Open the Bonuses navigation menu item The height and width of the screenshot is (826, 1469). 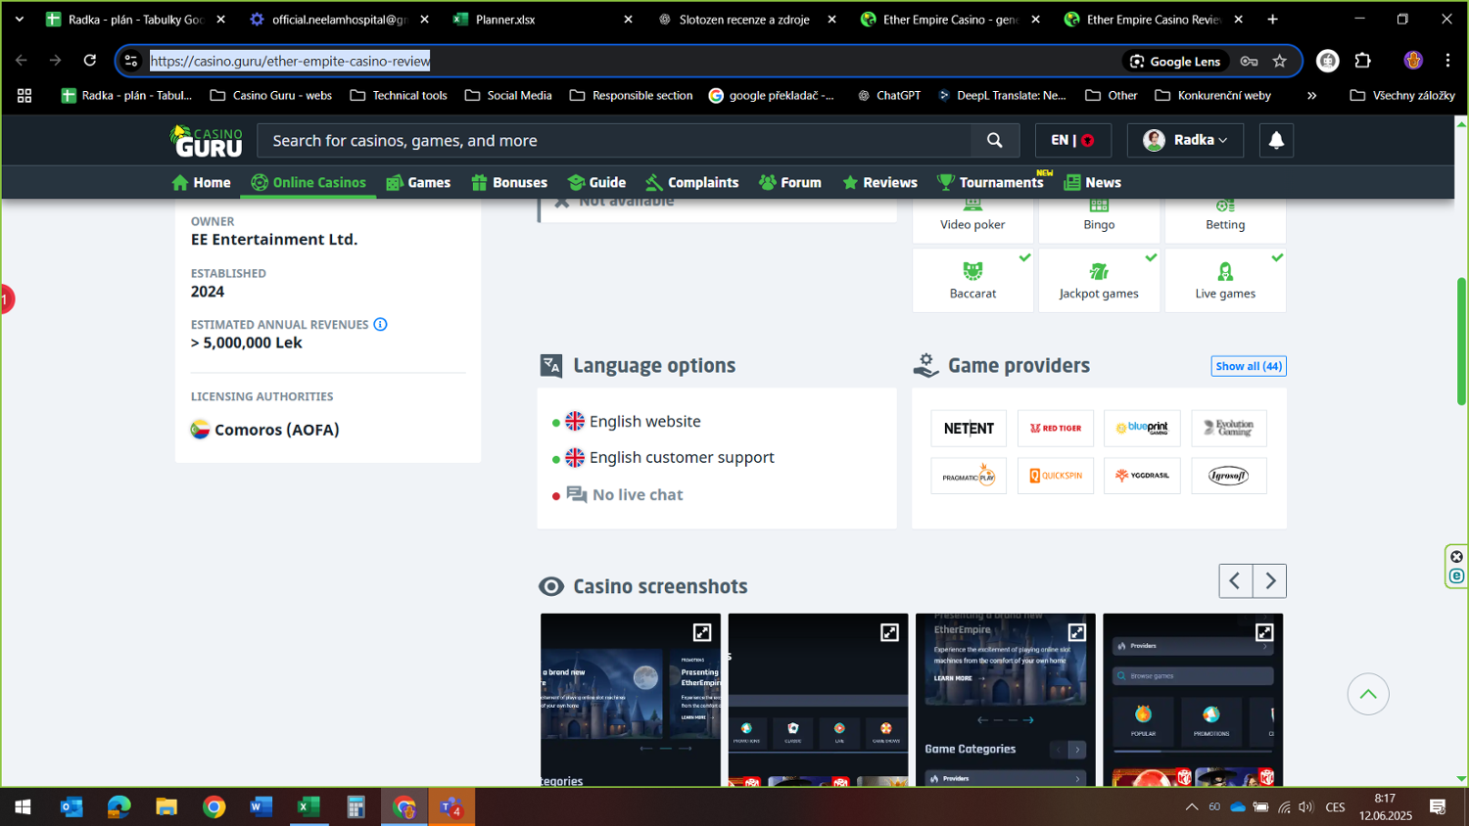tap(509, 183)
